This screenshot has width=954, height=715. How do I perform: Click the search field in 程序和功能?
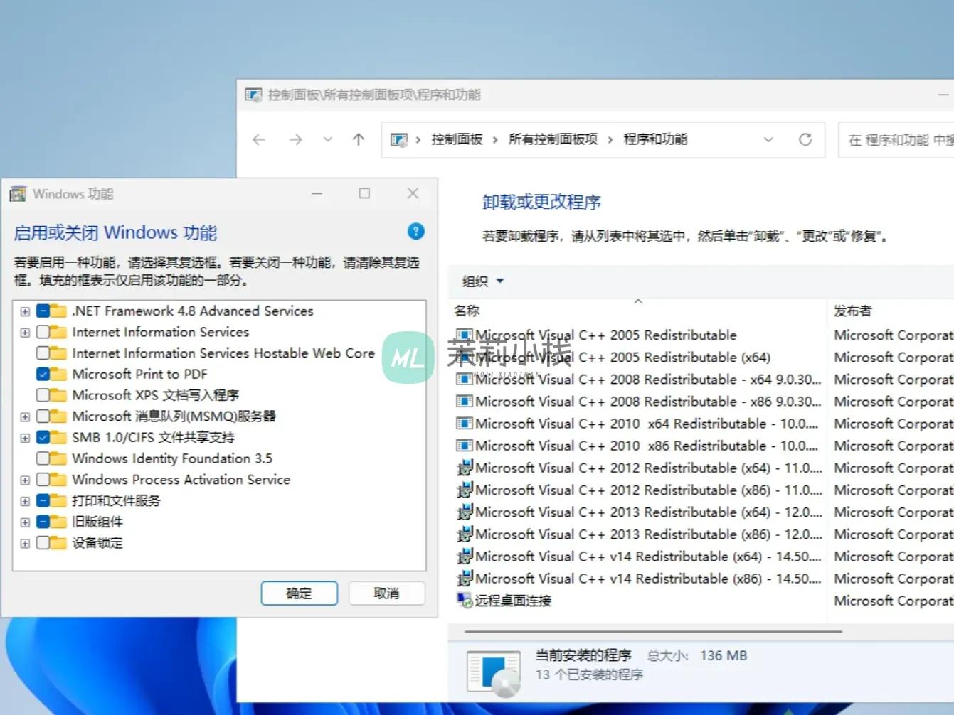(896, 140)
